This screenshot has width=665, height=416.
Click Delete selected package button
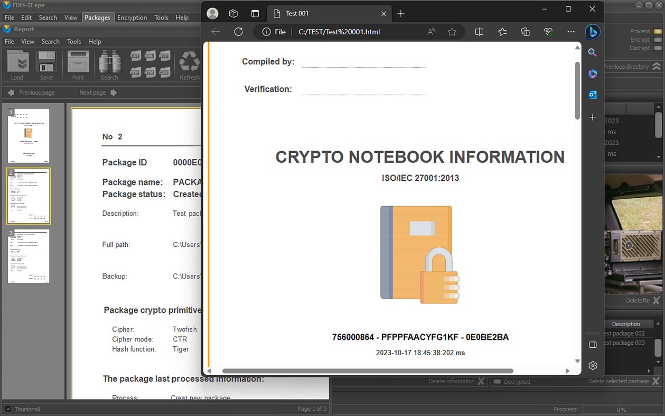pos(624,381)
